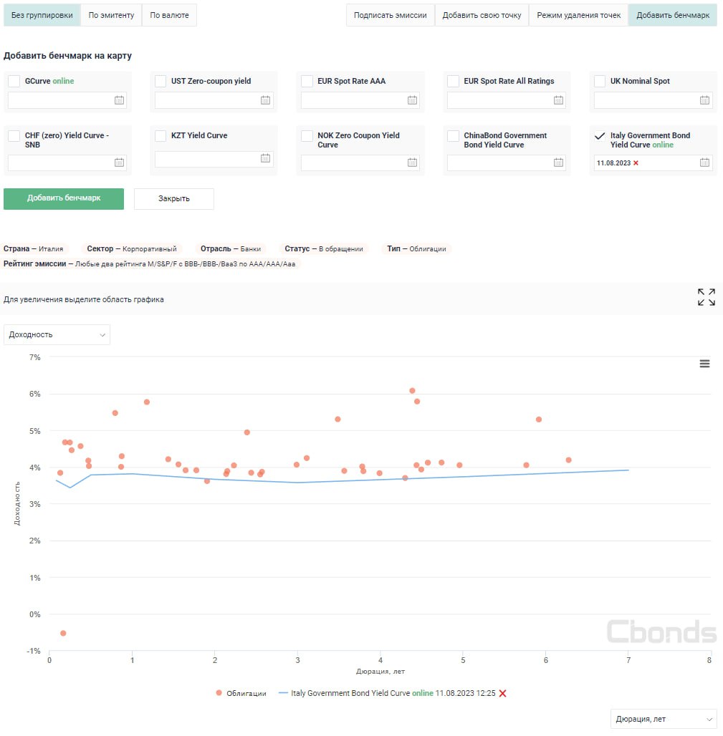
Task: Open calendar for GCurve benchmark date
Action: pos(120,100)
